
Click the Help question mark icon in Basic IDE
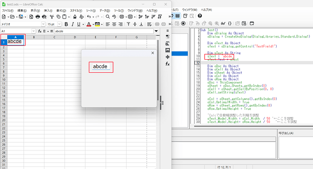(x=200, y=16)
